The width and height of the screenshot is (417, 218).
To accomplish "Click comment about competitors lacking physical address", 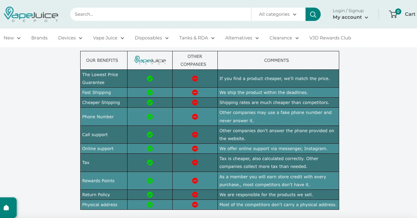I will (x=278, y=205).
